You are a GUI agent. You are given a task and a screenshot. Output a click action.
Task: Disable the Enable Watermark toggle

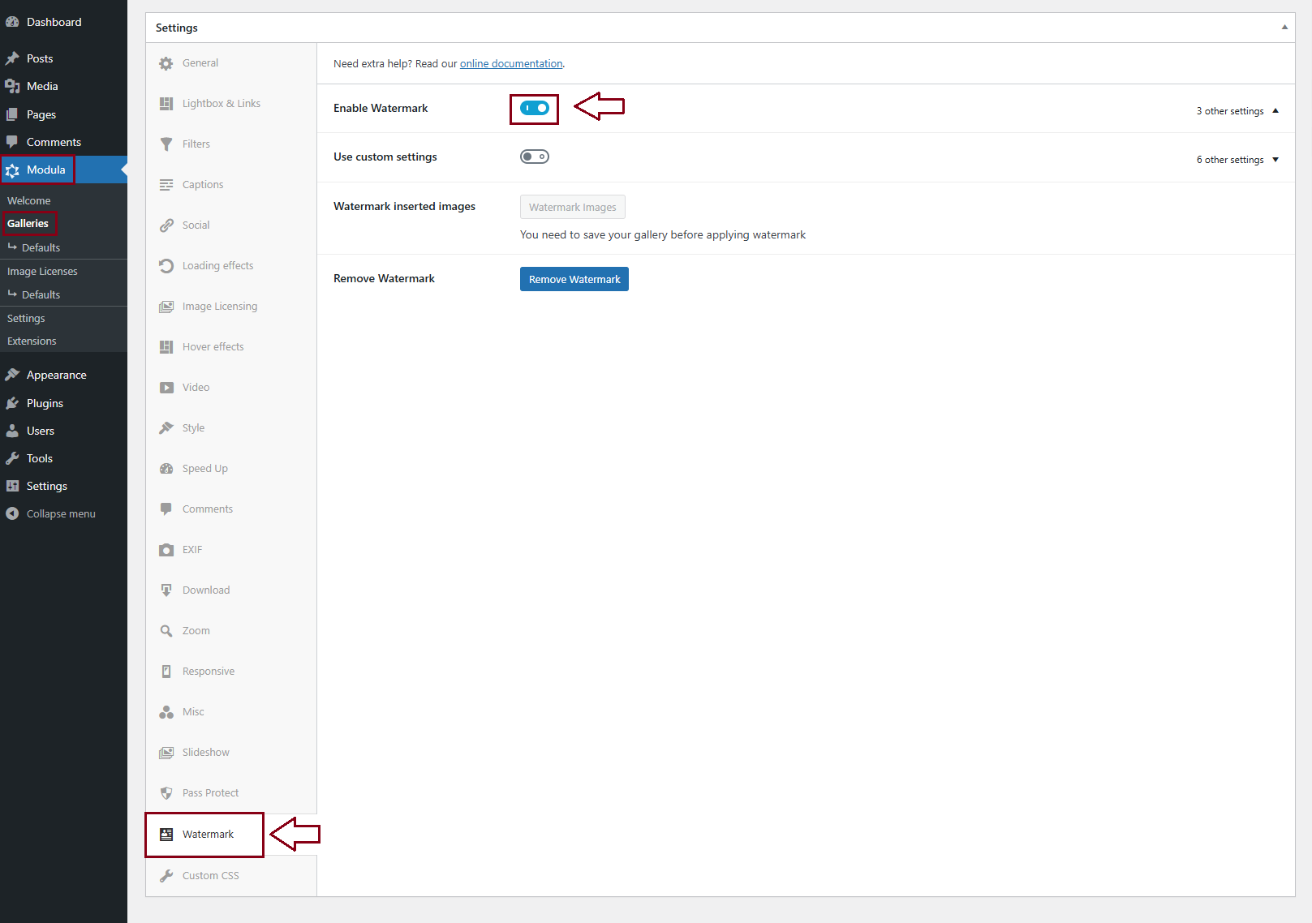click(x=535, y=108)
